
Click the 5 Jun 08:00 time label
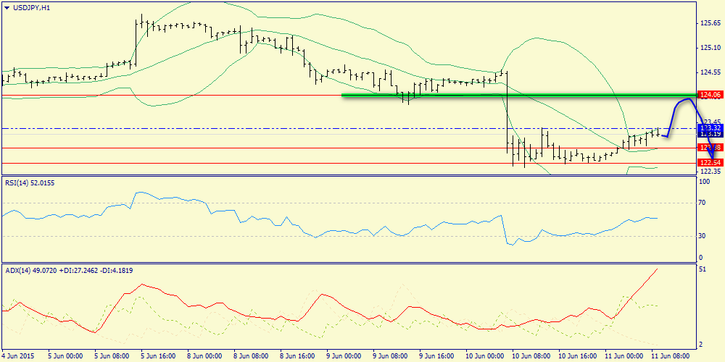tap(113, 356)
